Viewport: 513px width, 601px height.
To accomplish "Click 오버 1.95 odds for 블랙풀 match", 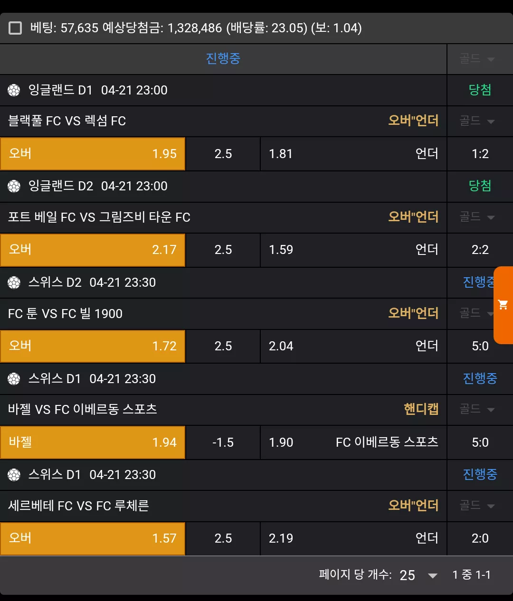I will pos(93,154).
